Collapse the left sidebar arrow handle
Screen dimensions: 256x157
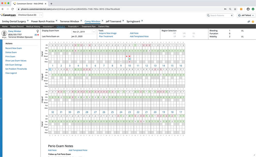tap(1, 98)
